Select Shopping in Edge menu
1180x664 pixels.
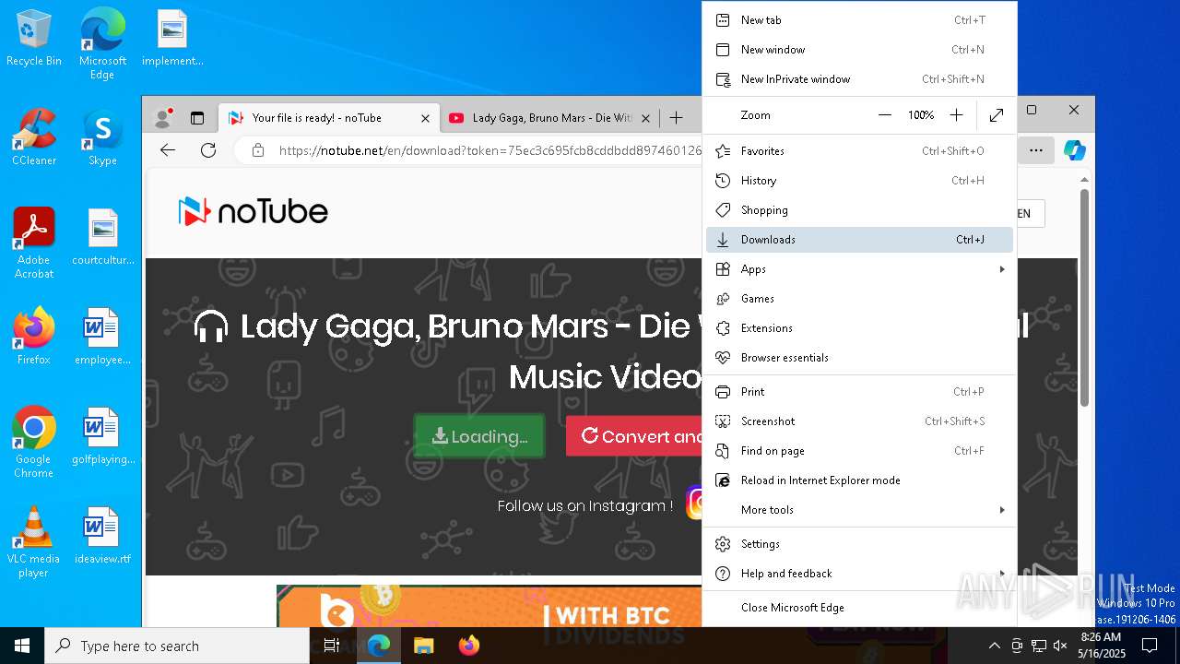point(859,210)
